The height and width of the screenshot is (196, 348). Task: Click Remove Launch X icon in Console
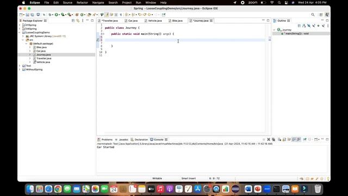click(269, 139)
